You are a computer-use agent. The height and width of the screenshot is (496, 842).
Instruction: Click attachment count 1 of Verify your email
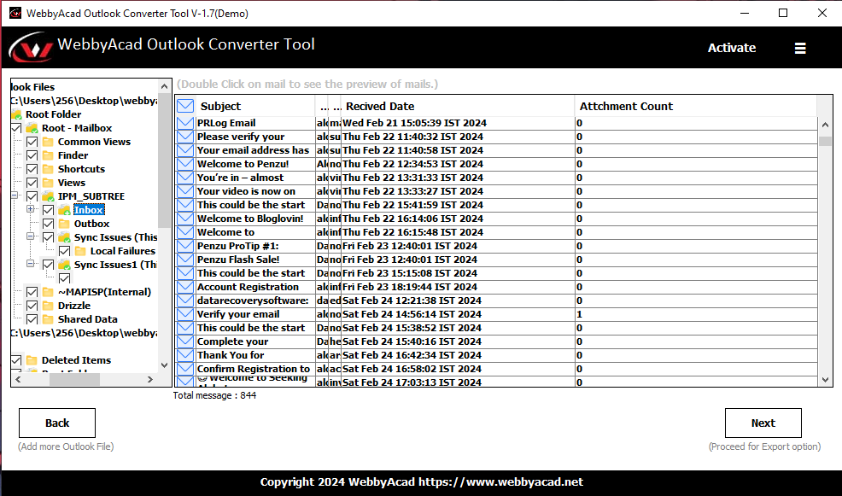(x=580, y=314)
